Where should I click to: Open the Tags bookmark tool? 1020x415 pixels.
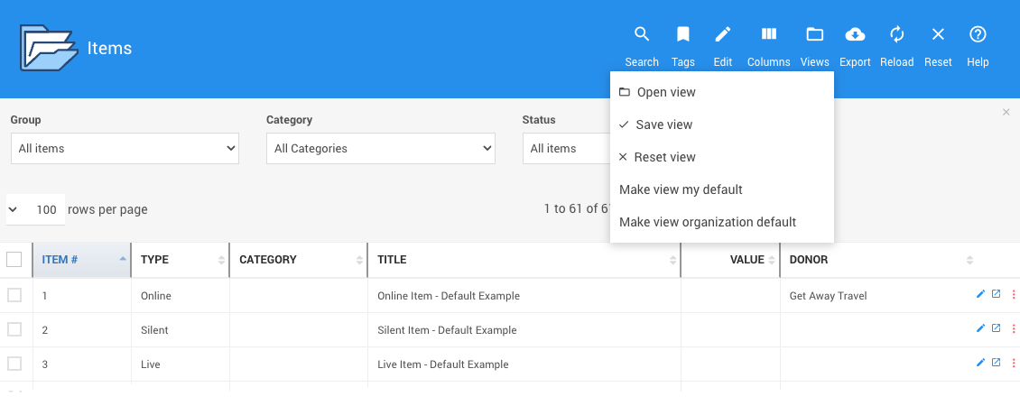[x=682, y=36]
